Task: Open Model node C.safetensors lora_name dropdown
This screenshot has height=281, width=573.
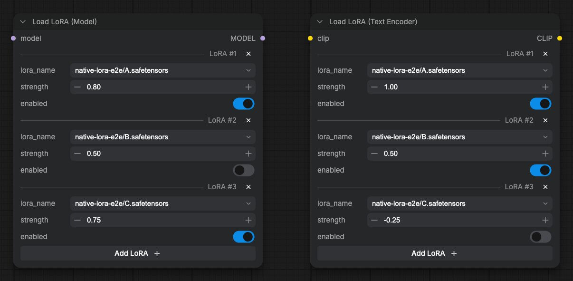Action: click(163, 203)
